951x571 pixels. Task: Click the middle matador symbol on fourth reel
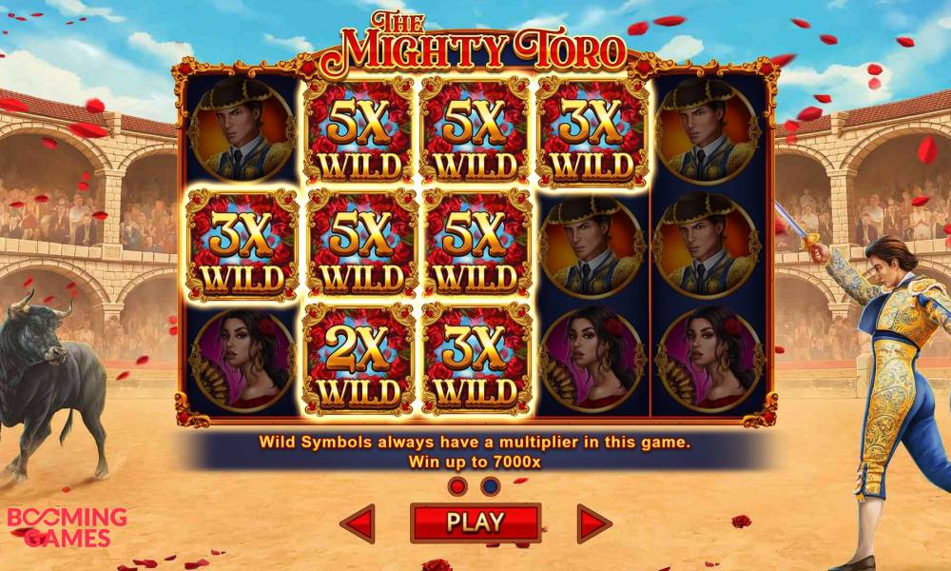[x=592, y=246]
